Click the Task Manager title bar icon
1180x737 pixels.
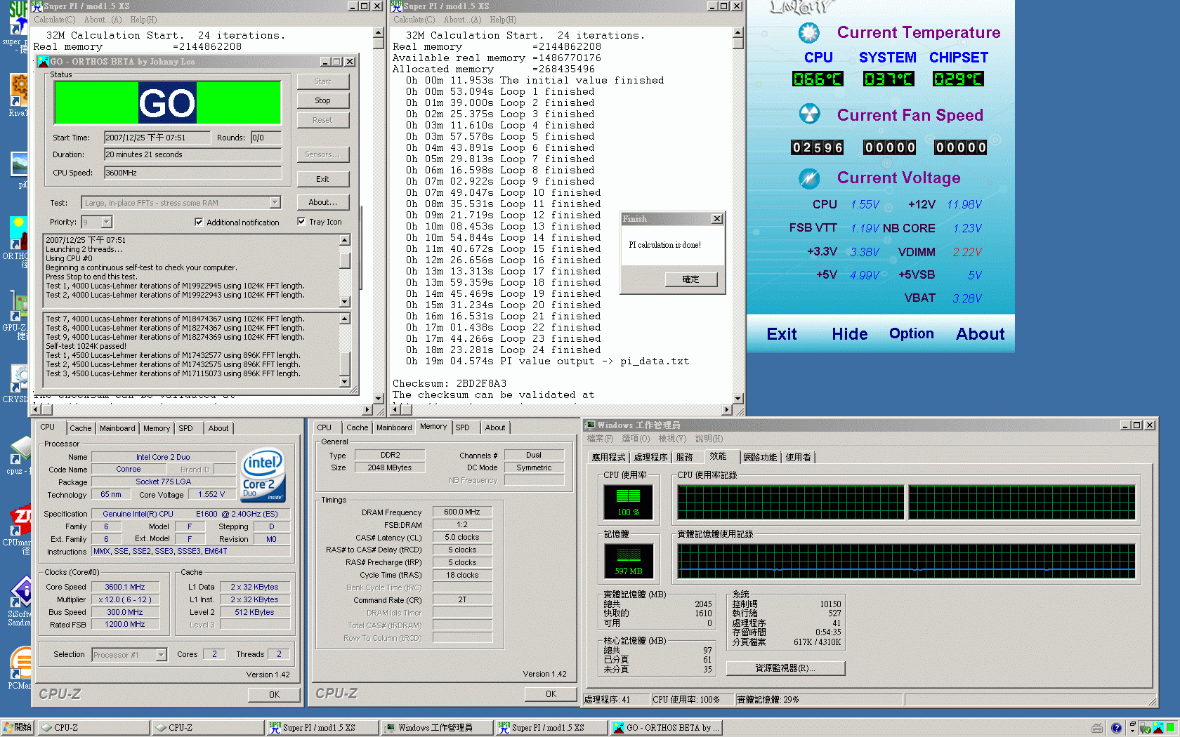click(x=591, y=425)
